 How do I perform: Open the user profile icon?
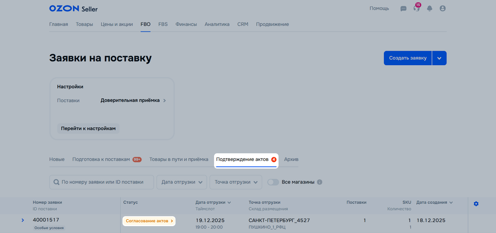[x=443, y=8]
